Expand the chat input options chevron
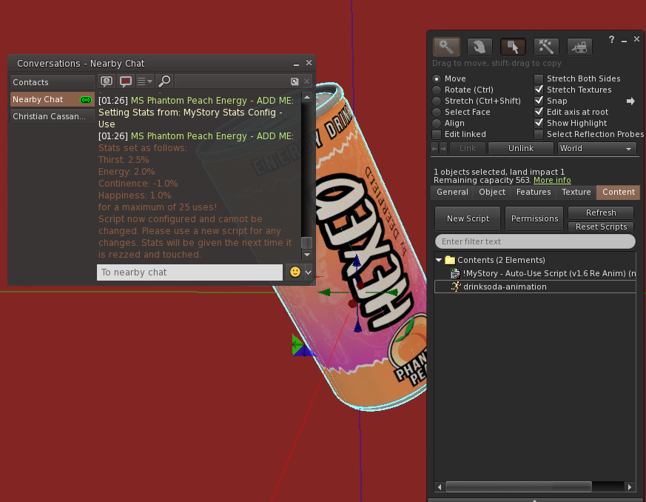This screenshot has width=646, height=502. click(308, 272)
